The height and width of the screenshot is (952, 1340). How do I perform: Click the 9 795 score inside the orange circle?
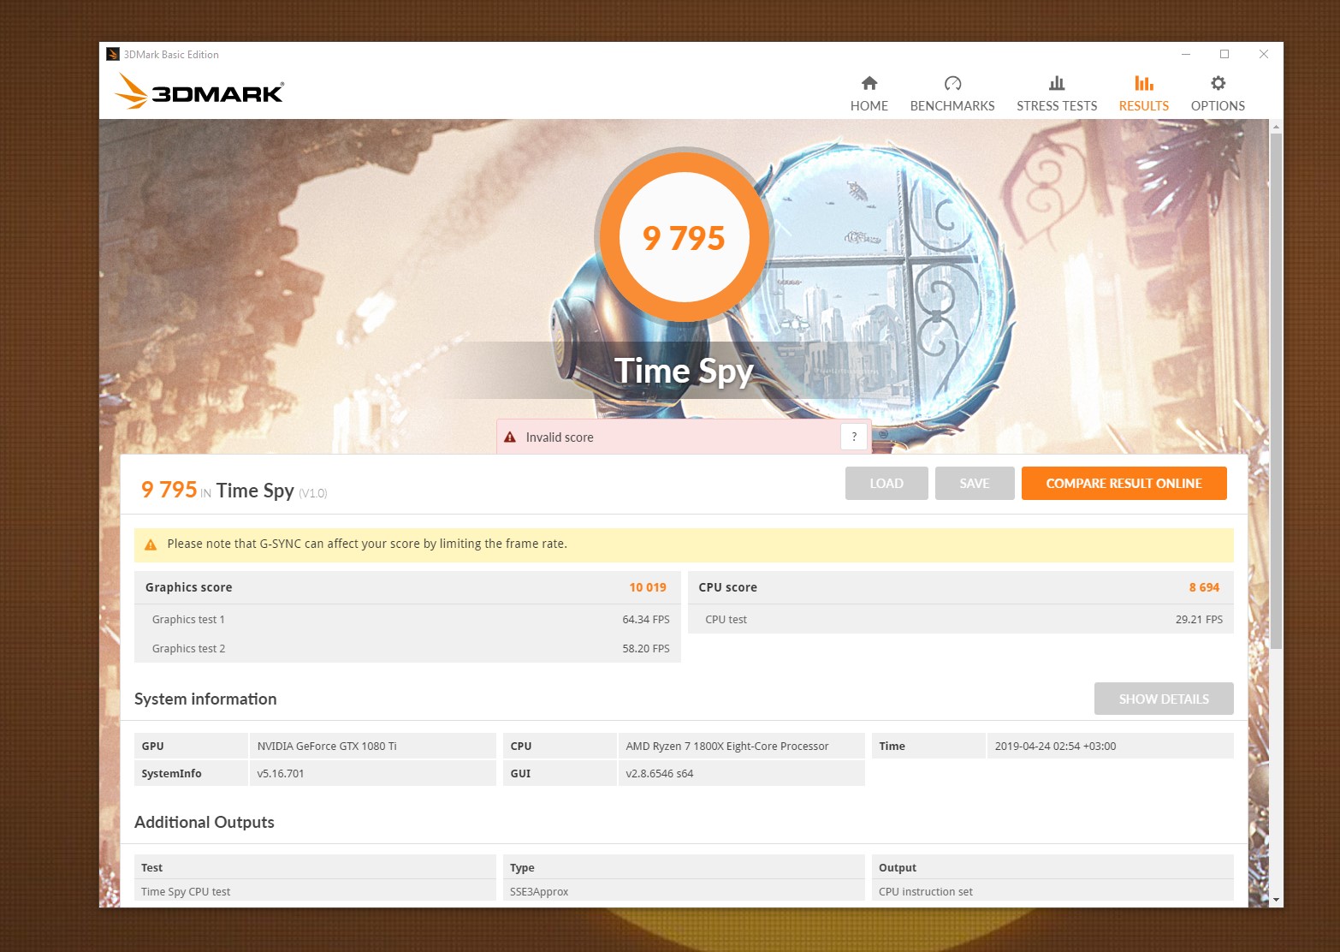684,238
